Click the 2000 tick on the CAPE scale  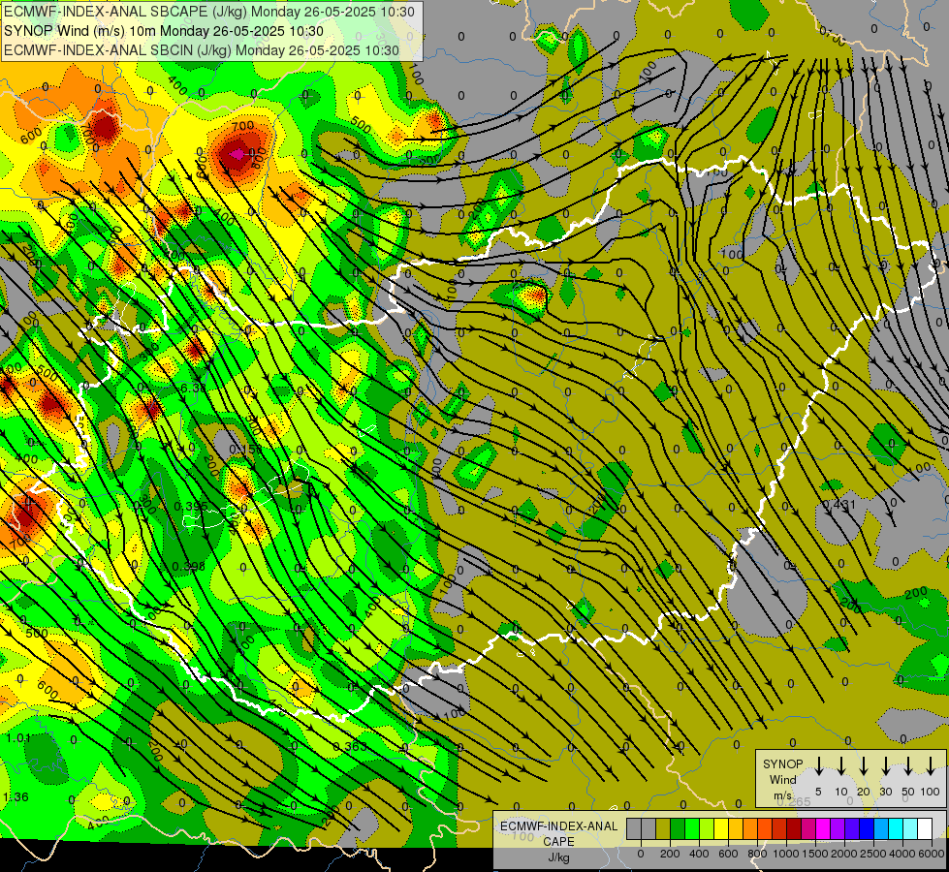(844, 854)
